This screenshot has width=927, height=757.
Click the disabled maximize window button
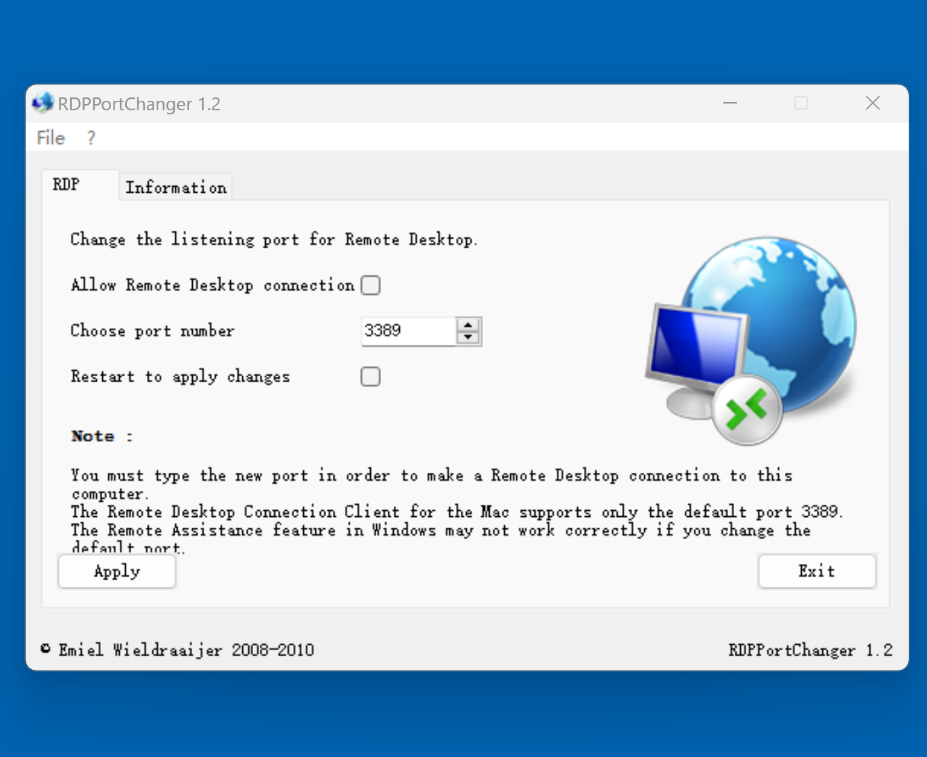click(x=801, y=104)
